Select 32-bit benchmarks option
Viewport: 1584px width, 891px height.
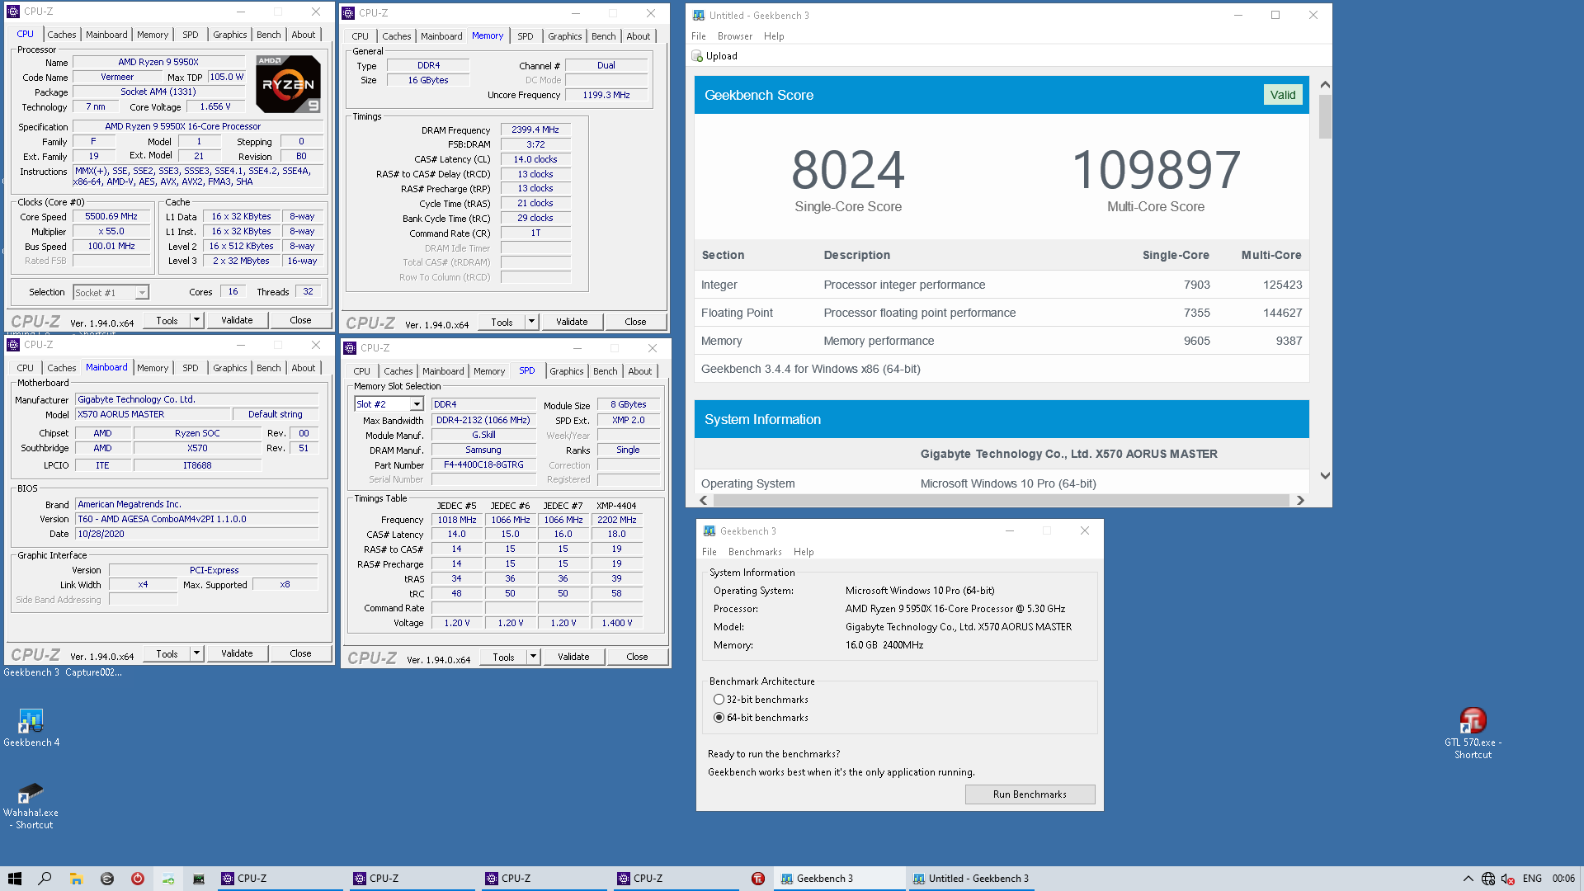(x=719, y=700)
